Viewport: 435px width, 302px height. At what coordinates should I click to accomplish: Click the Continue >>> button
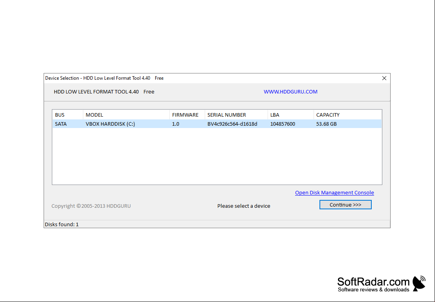coord(345,205)
